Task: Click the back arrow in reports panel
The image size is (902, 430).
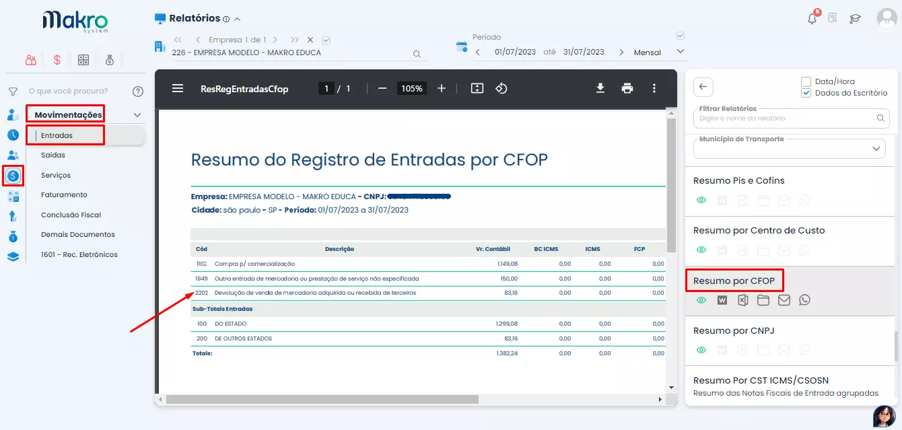Action: pos(703,87)
